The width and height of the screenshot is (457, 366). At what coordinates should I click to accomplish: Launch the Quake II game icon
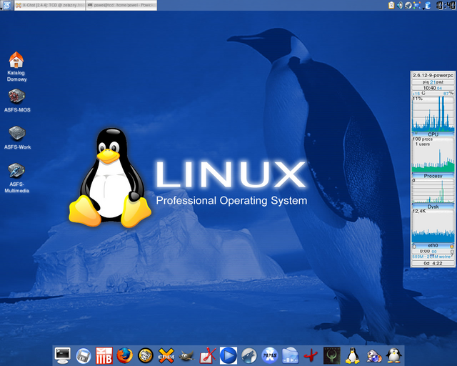(331, 355)
